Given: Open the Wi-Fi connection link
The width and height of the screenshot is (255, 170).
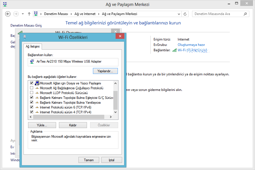Looking at the screenshot, I should click(192, 50).
